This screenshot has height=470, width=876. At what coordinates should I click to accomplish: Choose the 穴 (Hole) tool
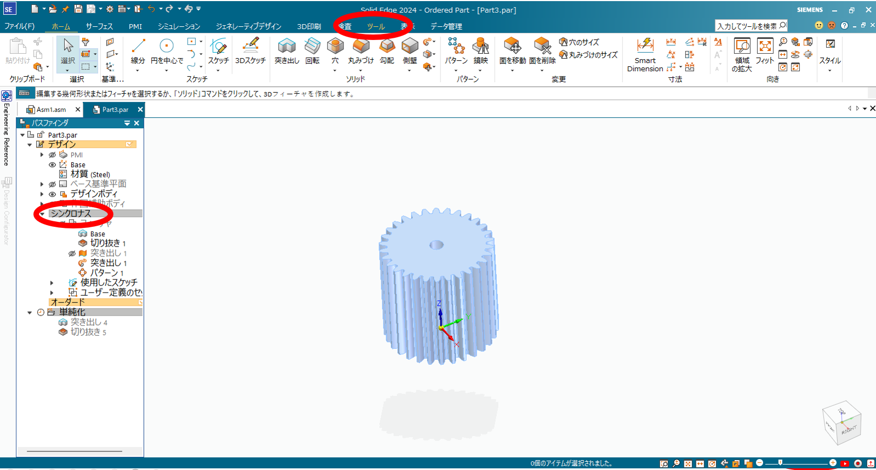pyautogui.click(x=335, y=46)
